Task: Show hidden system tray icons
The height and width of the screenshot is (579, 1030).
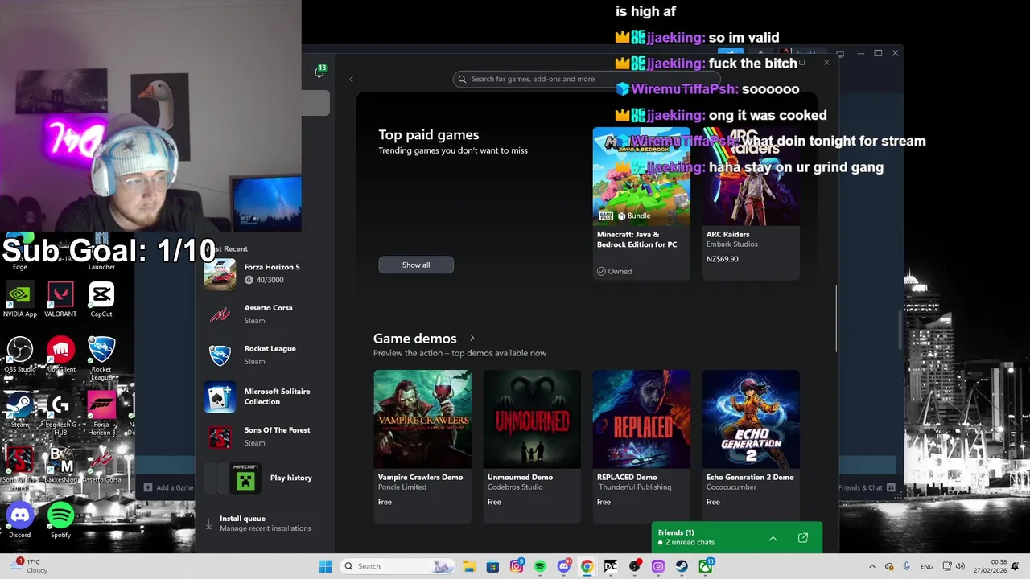Action: coord(872,566)
